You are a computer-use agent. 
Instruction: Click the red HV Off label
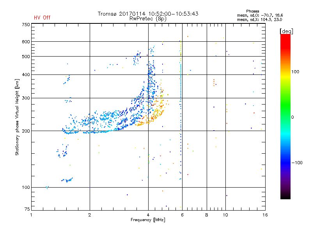[x=42, y=18]
